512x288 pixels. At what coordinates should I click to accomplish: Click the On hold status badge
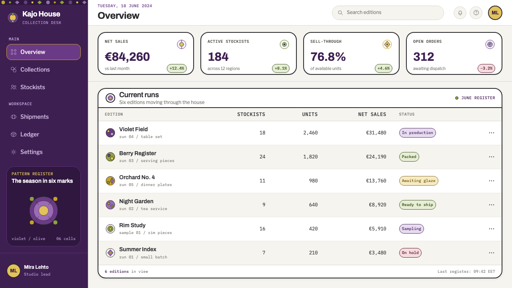pos(410,253)
